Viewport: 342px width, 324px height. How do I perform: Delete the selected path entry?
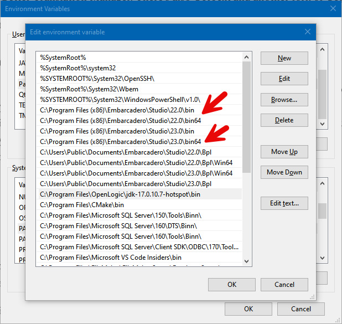(284, 120)
